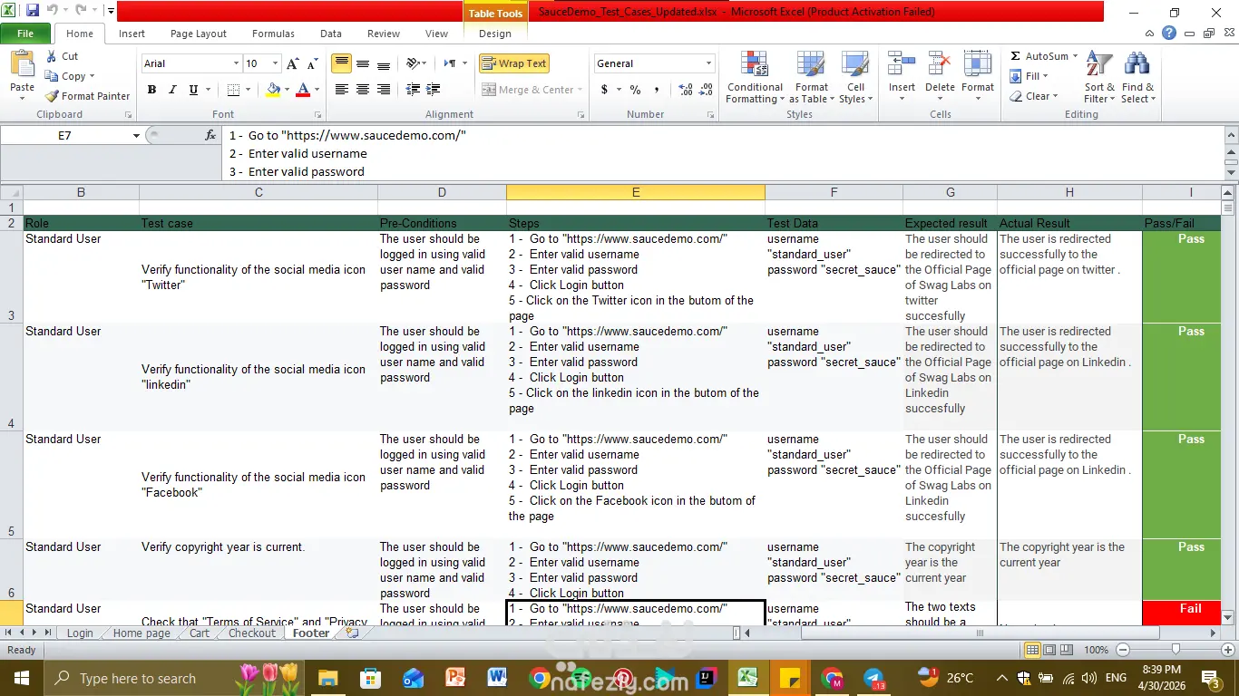Screen dimensions: 1239x696
Task: Expand the Borders dropdown arrow
Action: (249, 90)
